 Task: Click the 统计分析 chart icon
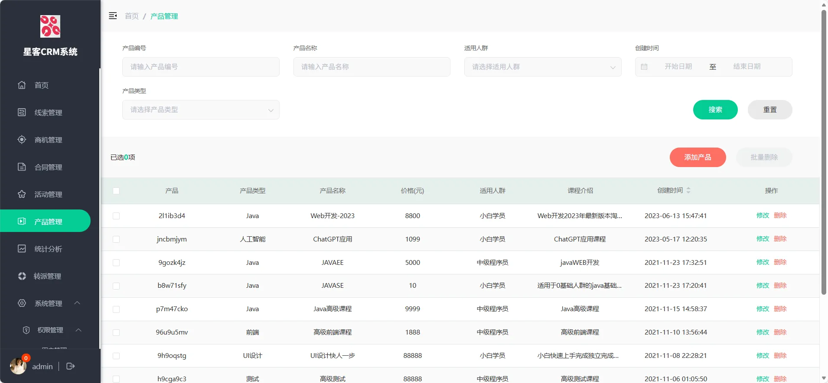(x=22, y=249)
